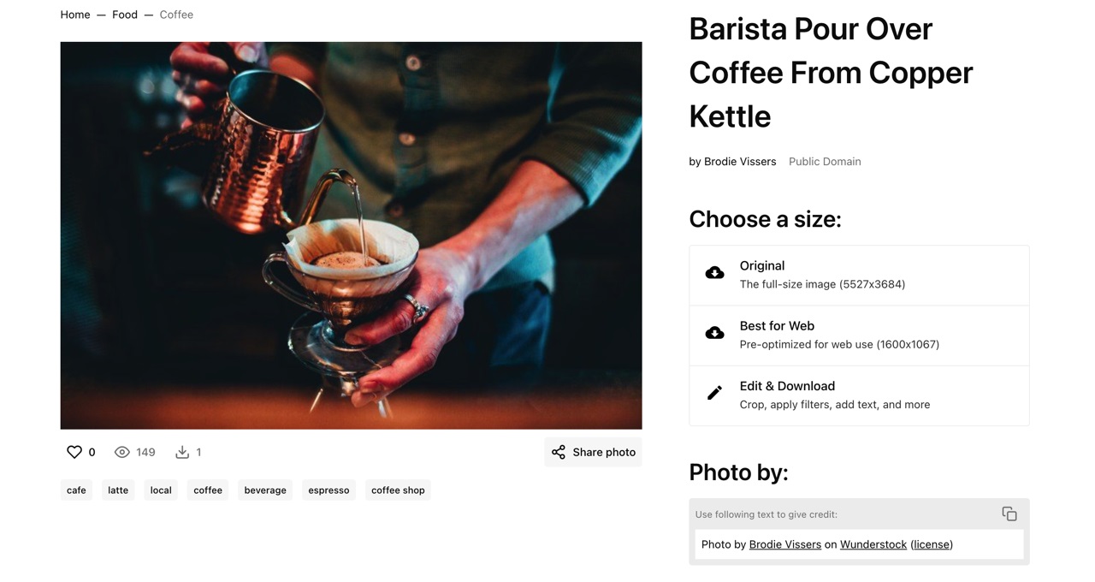Screen dimensions: 1095x582
Task: Go to Home in breadcrumb
Action: click(x=75, y=15)
